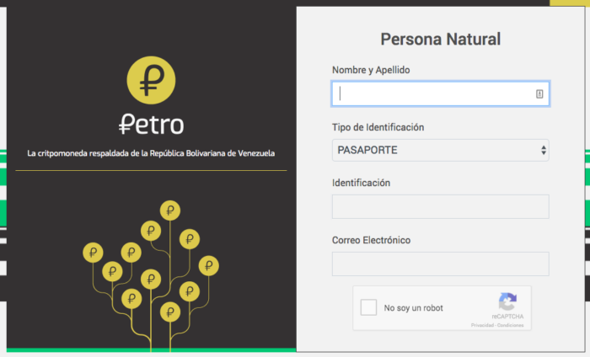This screenshot has width=590, height=357.
Task: Click the Identificación label
Action: [361, 183]
